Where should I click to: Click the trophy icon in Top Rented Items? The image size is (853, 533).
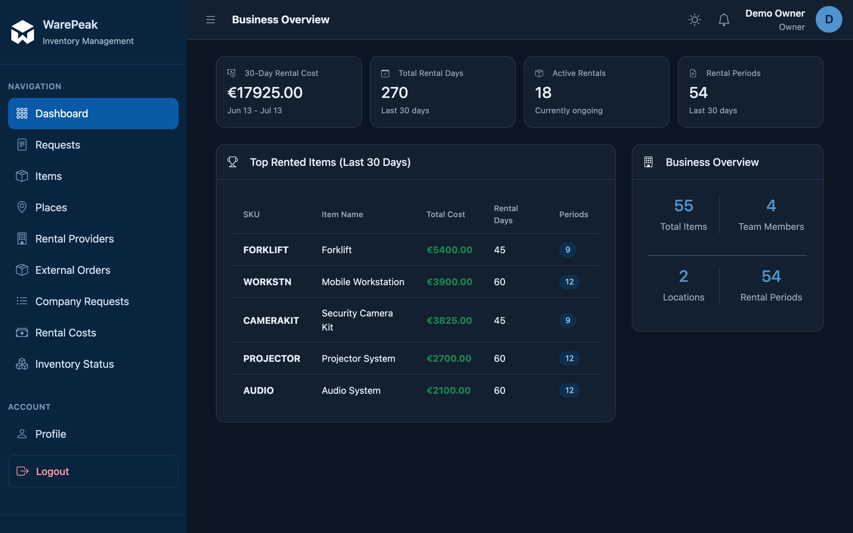point(232,162)
